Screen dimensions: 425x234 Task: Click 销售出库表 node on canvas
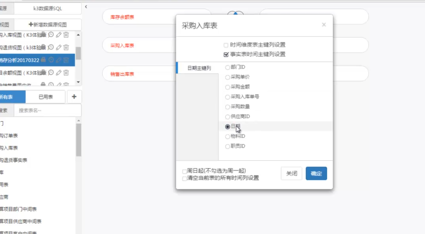point(122,74)
